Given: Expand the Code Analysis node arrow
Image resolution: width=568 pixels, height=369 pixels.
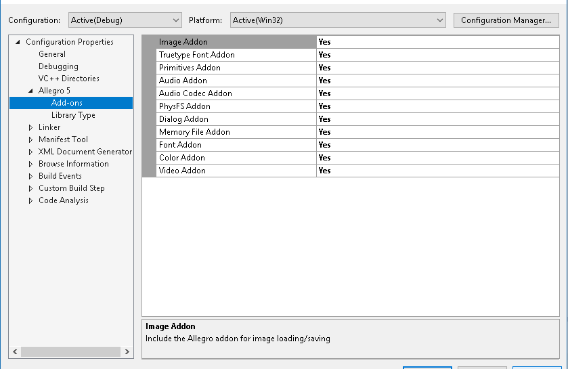Looking at the screenshot, I should (30, 200).
